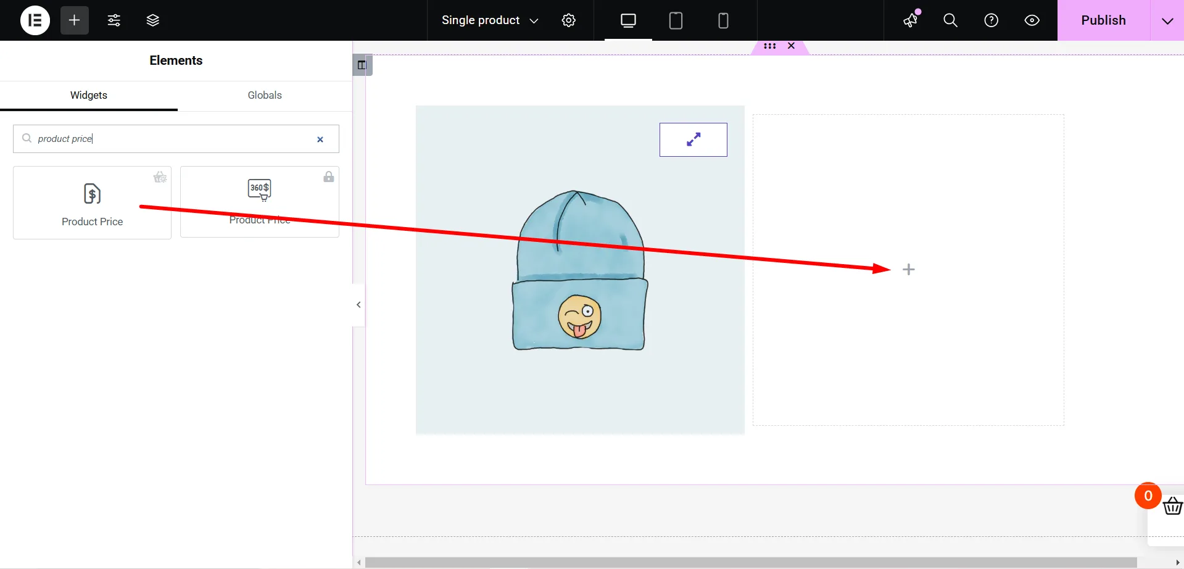The height and width of the screenshot is (569, 1184).
Task: Open the help question mark icon
Action: 991,20
